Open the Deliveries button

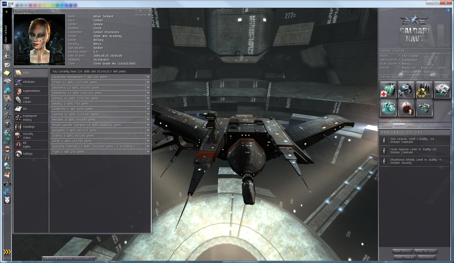tap(426, 257)
